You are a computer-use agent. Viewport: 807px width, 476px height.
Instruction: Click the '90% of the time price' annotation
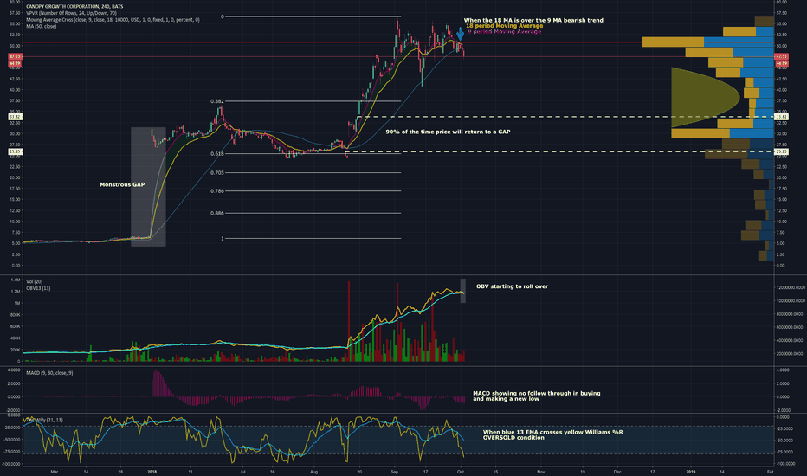(x=448, y=132)
